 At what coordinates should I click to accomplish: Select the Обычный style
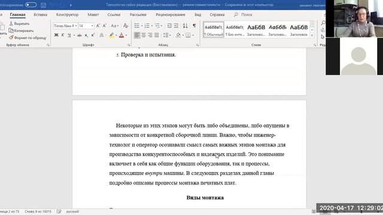(214, 30)
